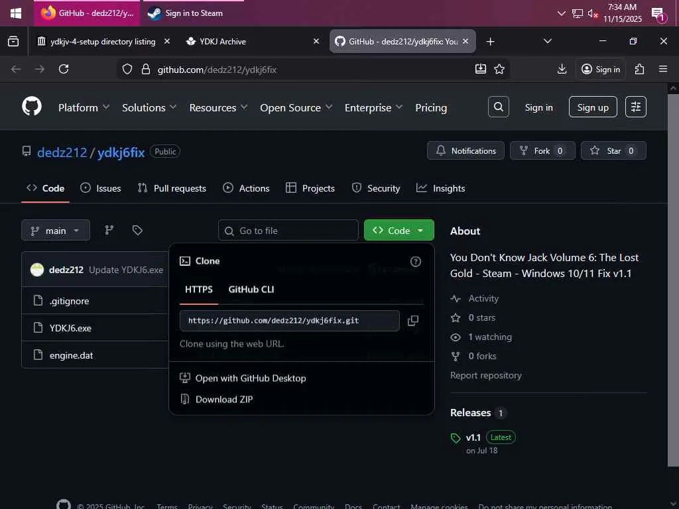Toggle the green Code dropdown
This screenshot has width=679, height=509.
(399, 230)
